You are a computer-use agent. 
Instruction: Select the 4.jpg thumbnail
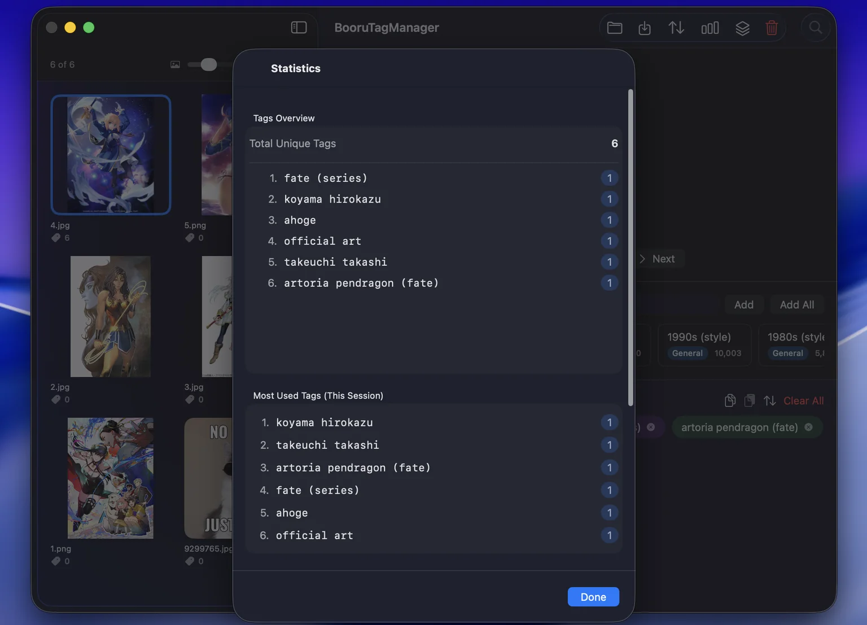pos(111,155)
